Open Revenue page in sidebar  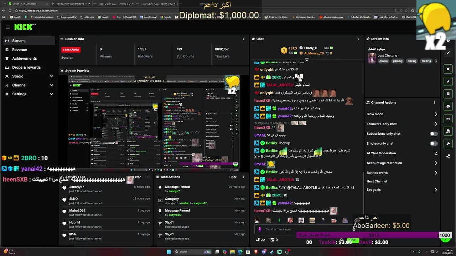29,50
